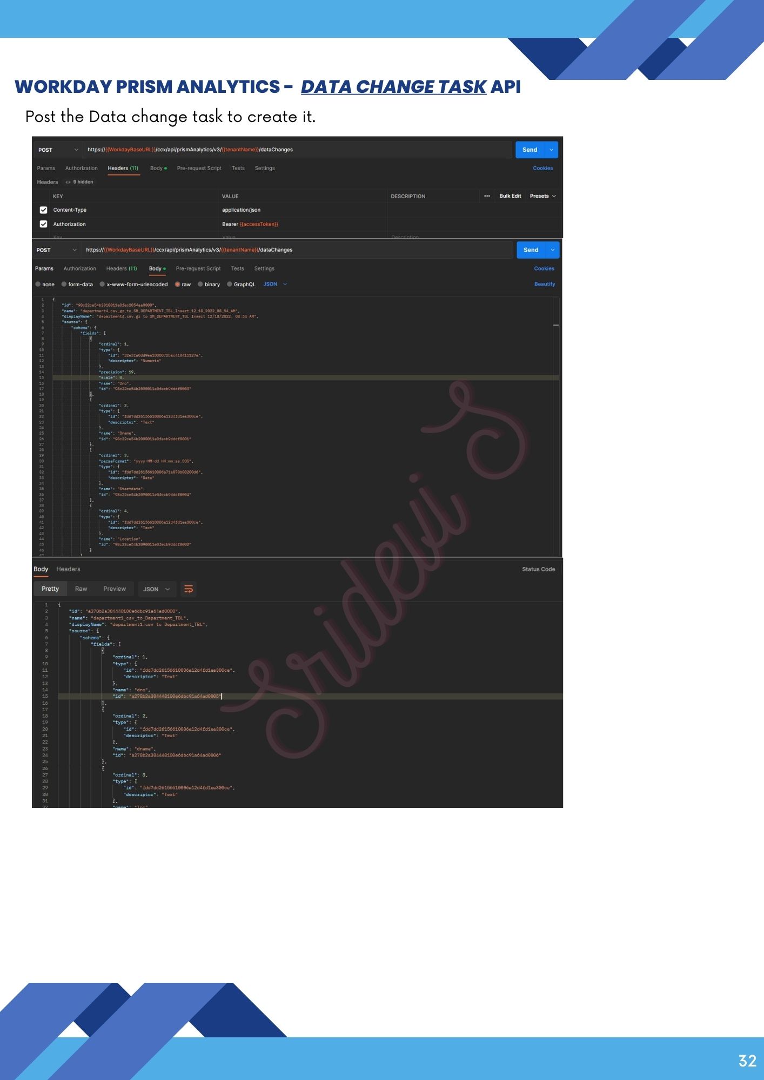Switch to Headers (11) tab in lower request

tap(122, 268)
